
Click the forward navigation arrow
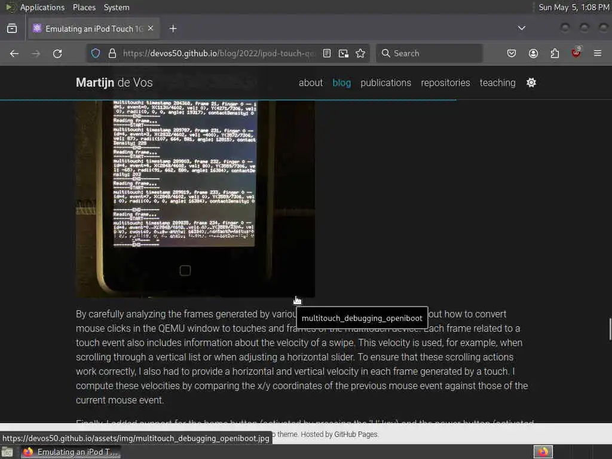tap(36, 53)
